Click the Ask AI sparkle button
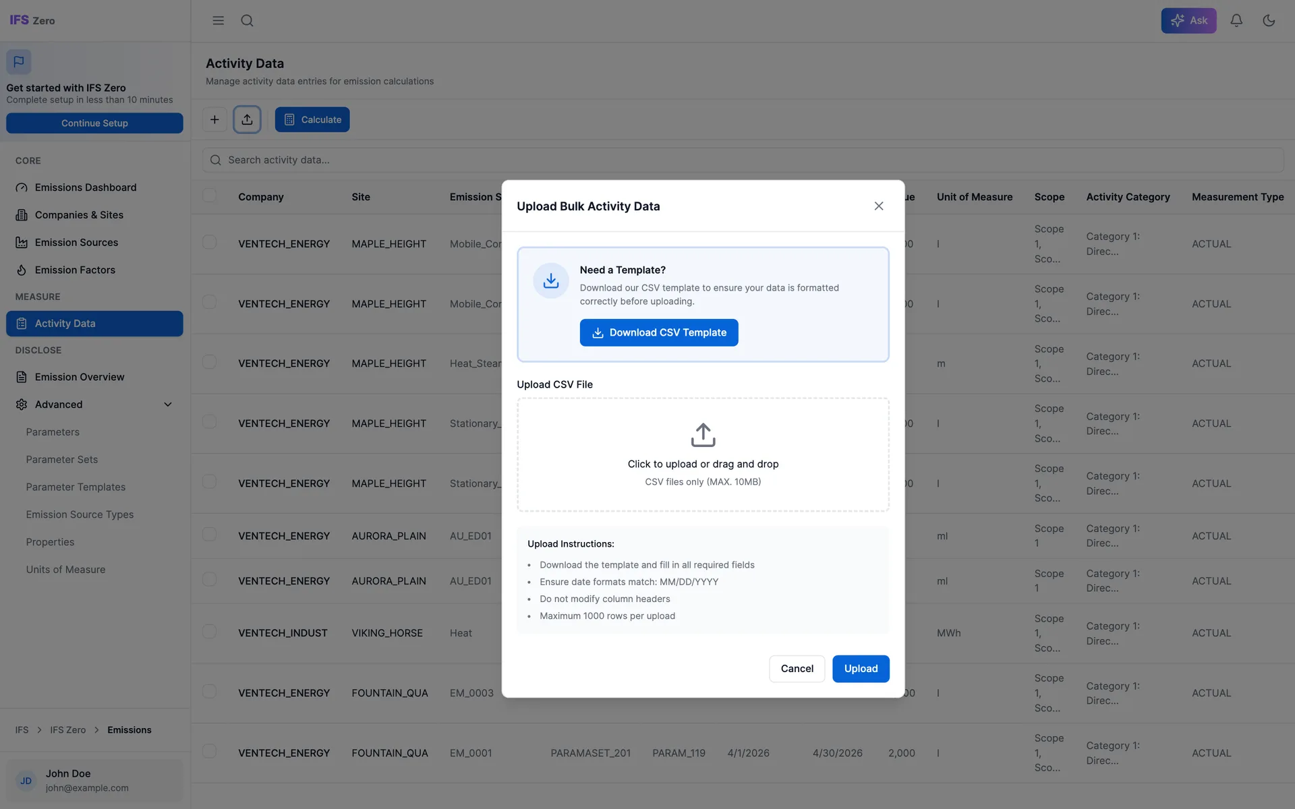Screen dimensions: 1295x809 [1188, 20]
